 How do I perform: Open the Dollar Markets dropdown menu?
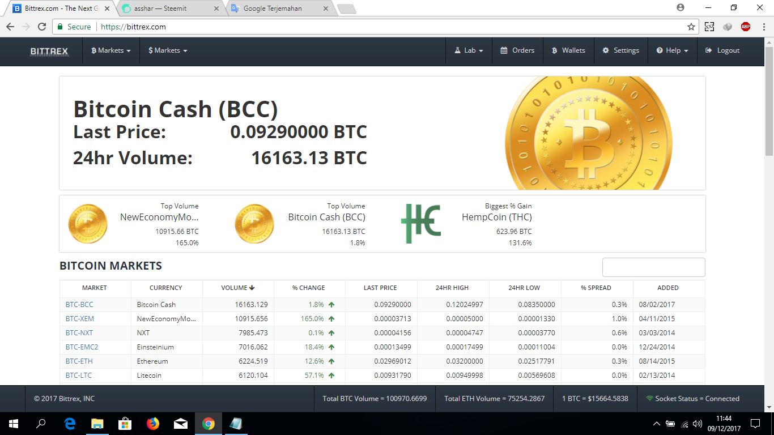tap(168, 50)
